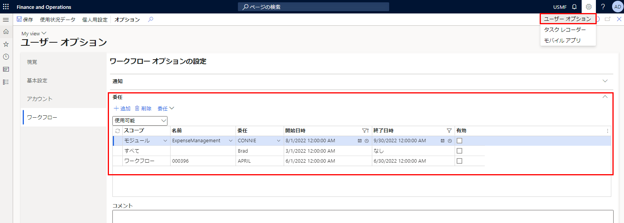Viewport: 624px width, 223px height.
Task: Open the notifications bell icon
Action: pyautogui.click(x=574, y=7)
